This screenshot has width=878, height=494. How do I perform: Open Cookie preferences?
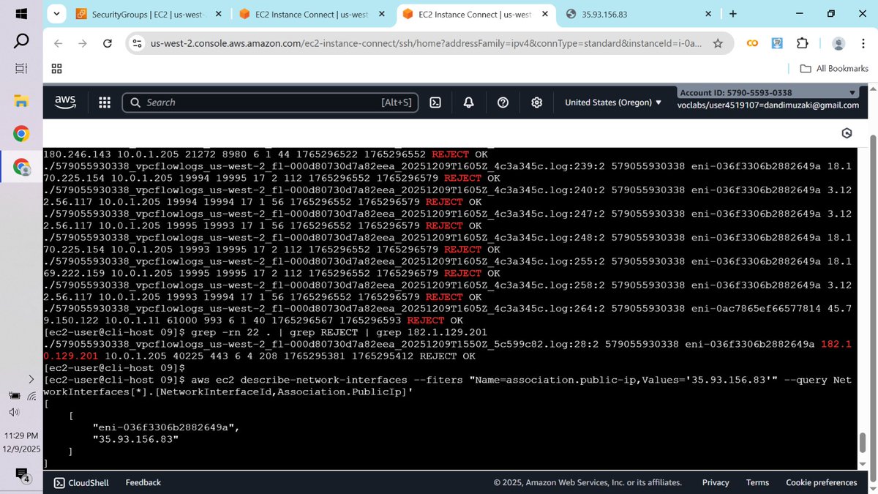click(822, 482)
